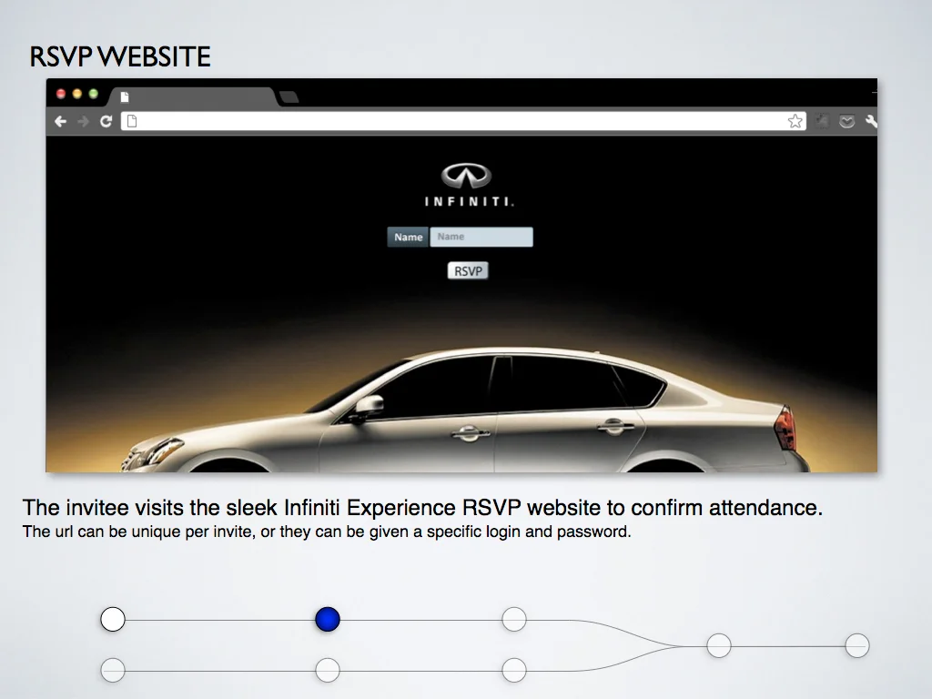Click the browser back arrow
The height and width of the screenshot is (699, 932).
coord(61,121)
